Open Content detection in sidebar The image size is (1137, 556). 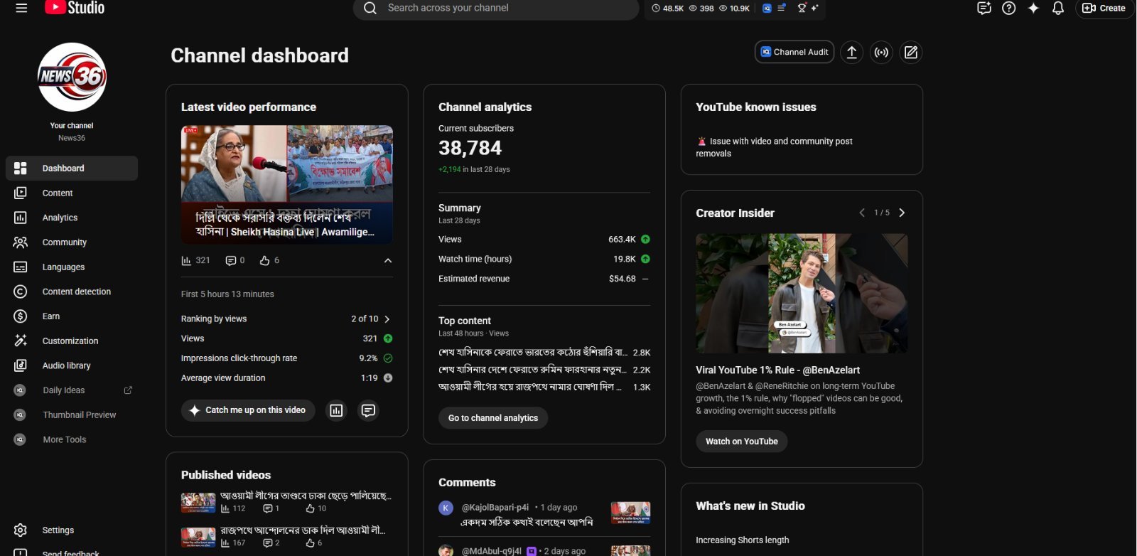coord(72,292)
